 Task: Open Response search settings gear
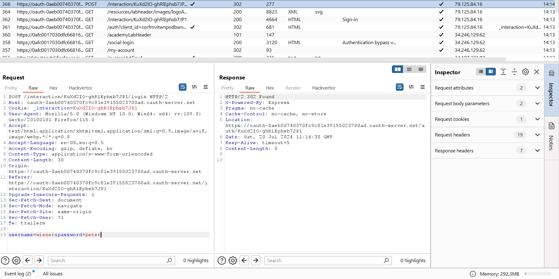coord(233,261)
